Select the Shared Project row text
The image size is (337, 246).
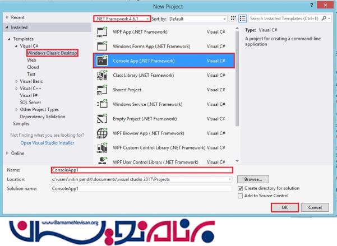click(x=127, y=90)
